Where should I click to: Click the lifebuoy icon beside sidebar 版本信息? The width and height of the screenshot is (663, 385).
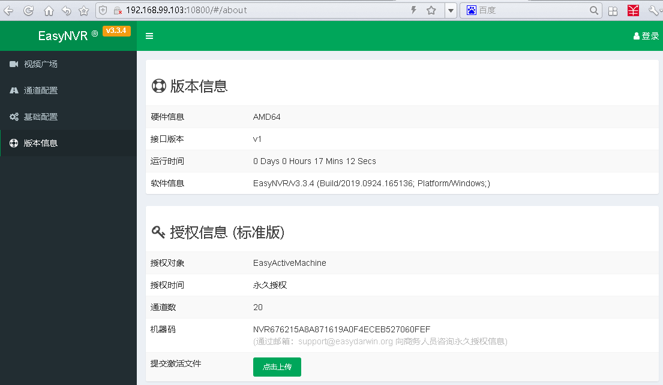coord(14,143)
